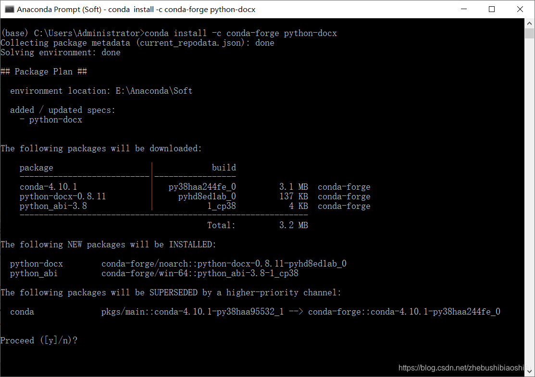Click 'conda' name in SUPERSEDED list
The image size is (535, 377).
pyautogui.click(x=22, y=312)
